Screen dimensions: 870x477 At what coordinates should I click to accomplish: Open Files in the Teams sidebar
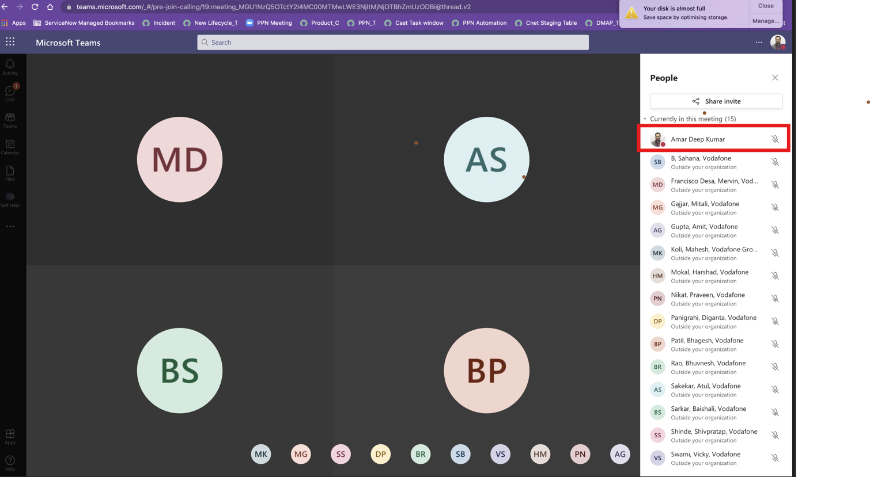[10, 173]
